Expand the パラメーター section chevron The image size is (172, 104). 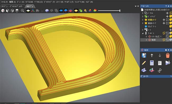[x=171, y=76]
